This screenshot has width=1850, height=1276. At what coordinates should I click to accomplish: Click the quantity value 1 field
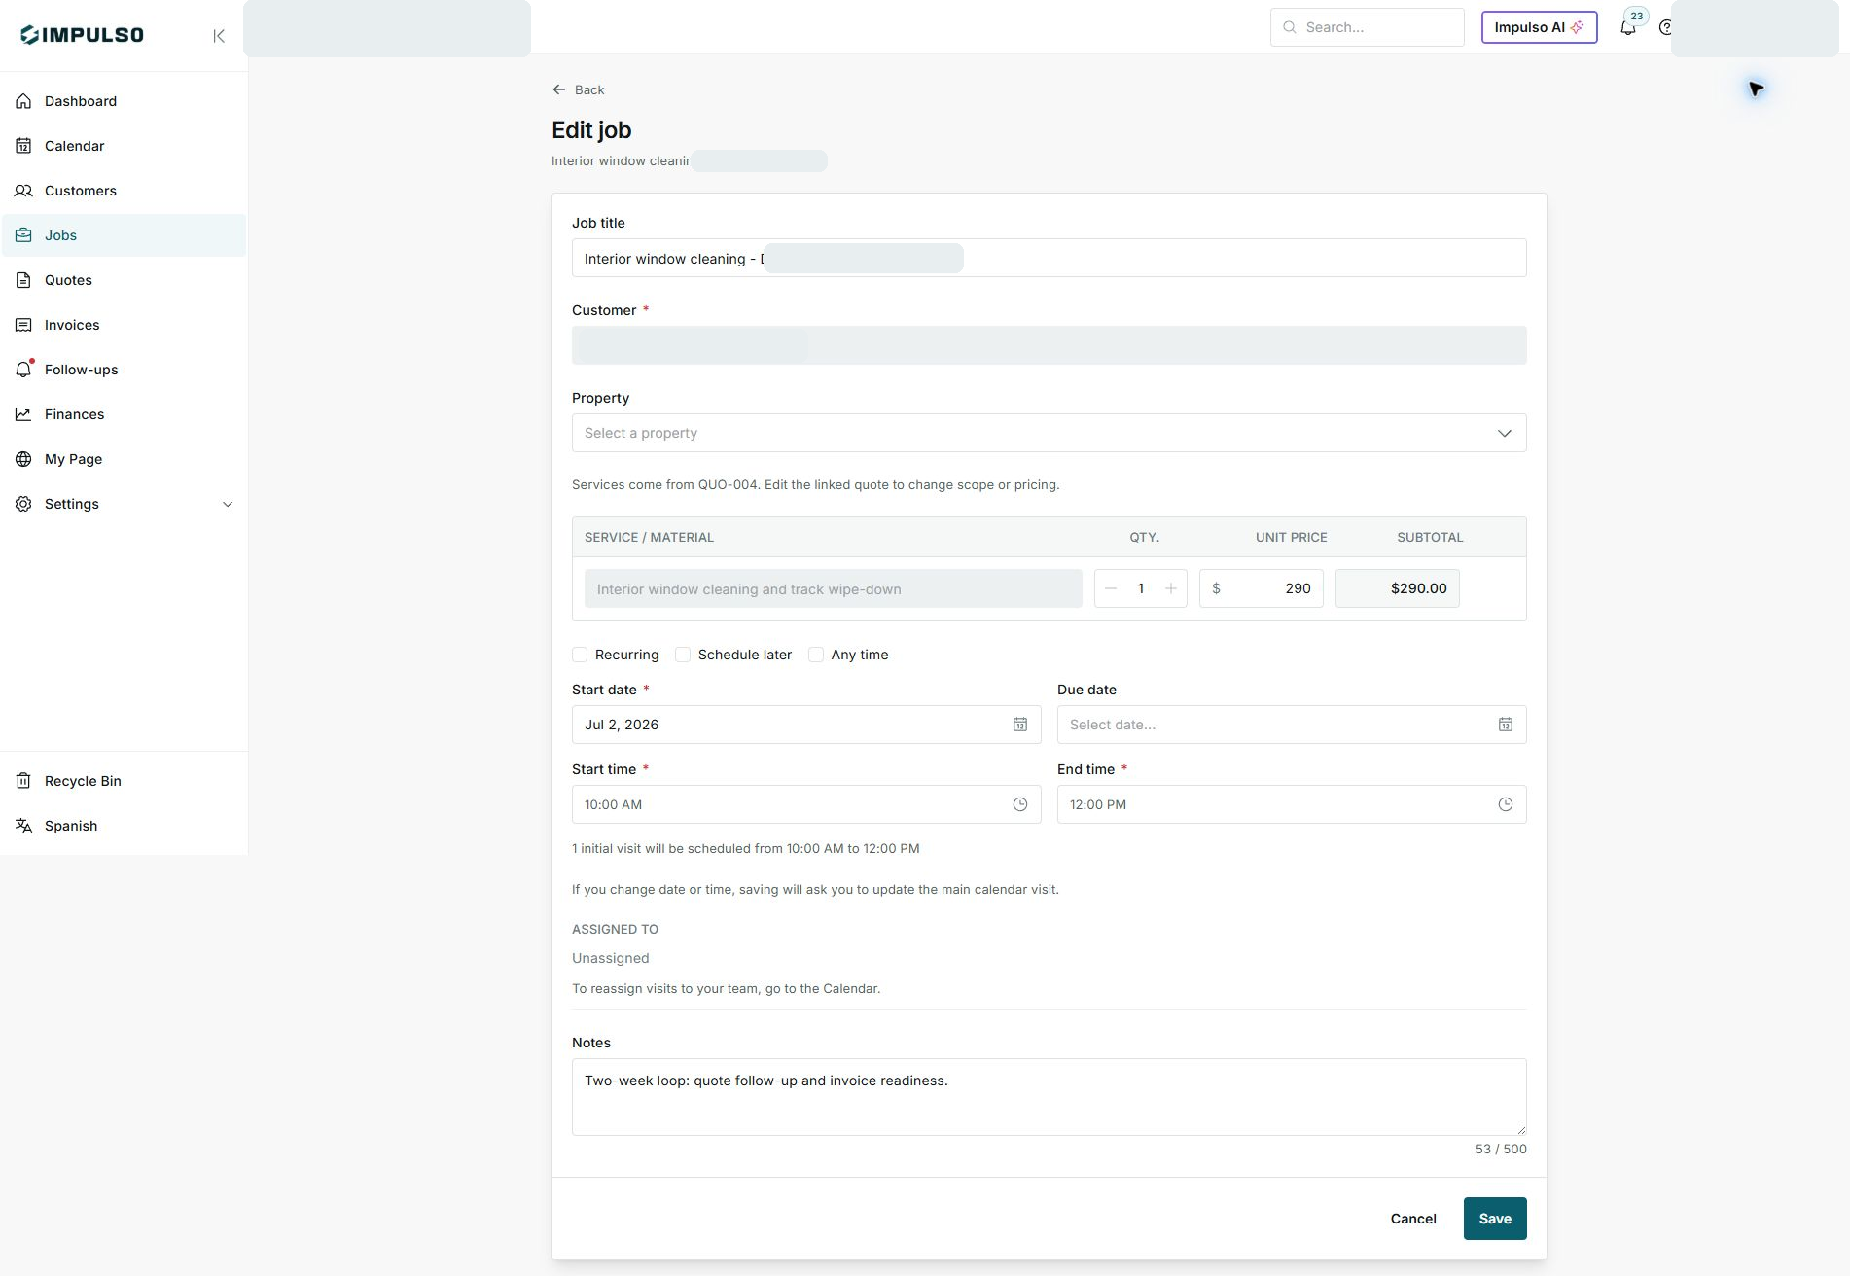[1141, 588]
